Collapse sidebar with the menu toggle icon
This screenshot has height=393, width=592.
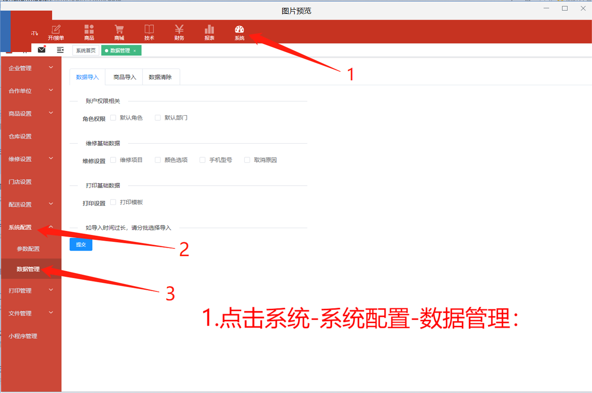tap(60, 50)
